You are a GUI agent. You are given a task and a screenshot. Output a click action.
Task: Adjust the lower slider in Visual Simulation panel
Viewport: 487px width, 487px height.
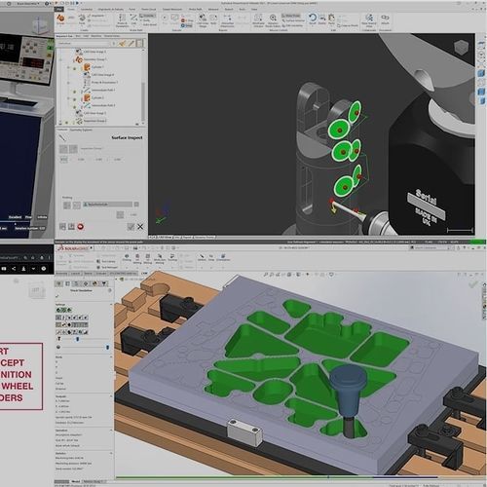pyautogui.click(x=107, y=348)
